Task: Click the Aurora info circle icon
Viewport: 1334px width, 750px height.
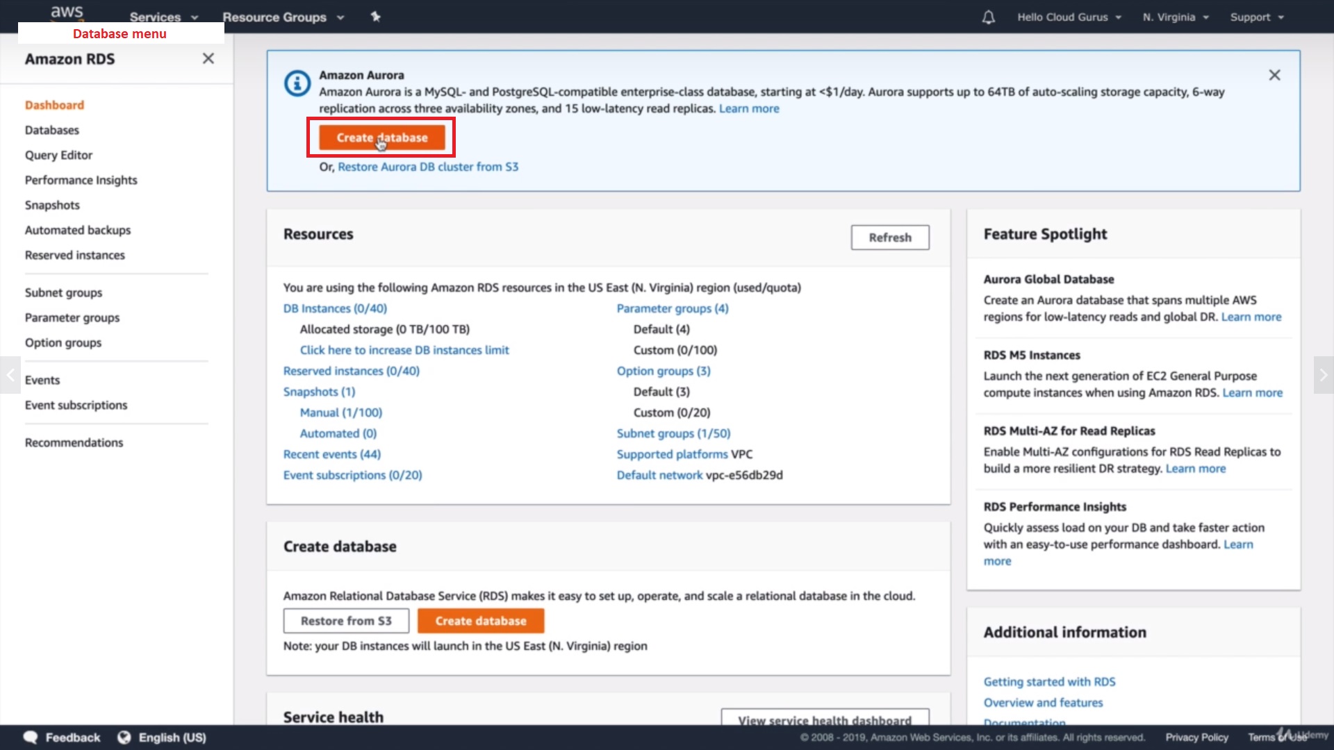Action: click(x=297, y=84)
